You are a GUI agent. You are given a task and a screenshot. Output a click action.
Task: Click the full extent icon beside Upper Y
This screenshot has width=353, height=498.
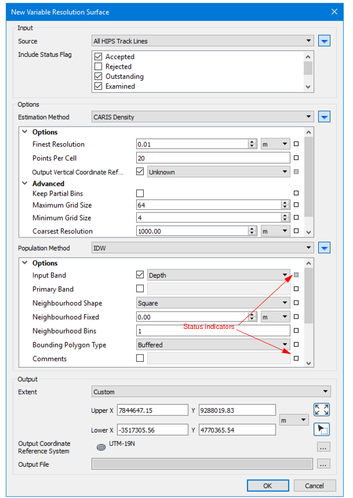coord(321,410)
